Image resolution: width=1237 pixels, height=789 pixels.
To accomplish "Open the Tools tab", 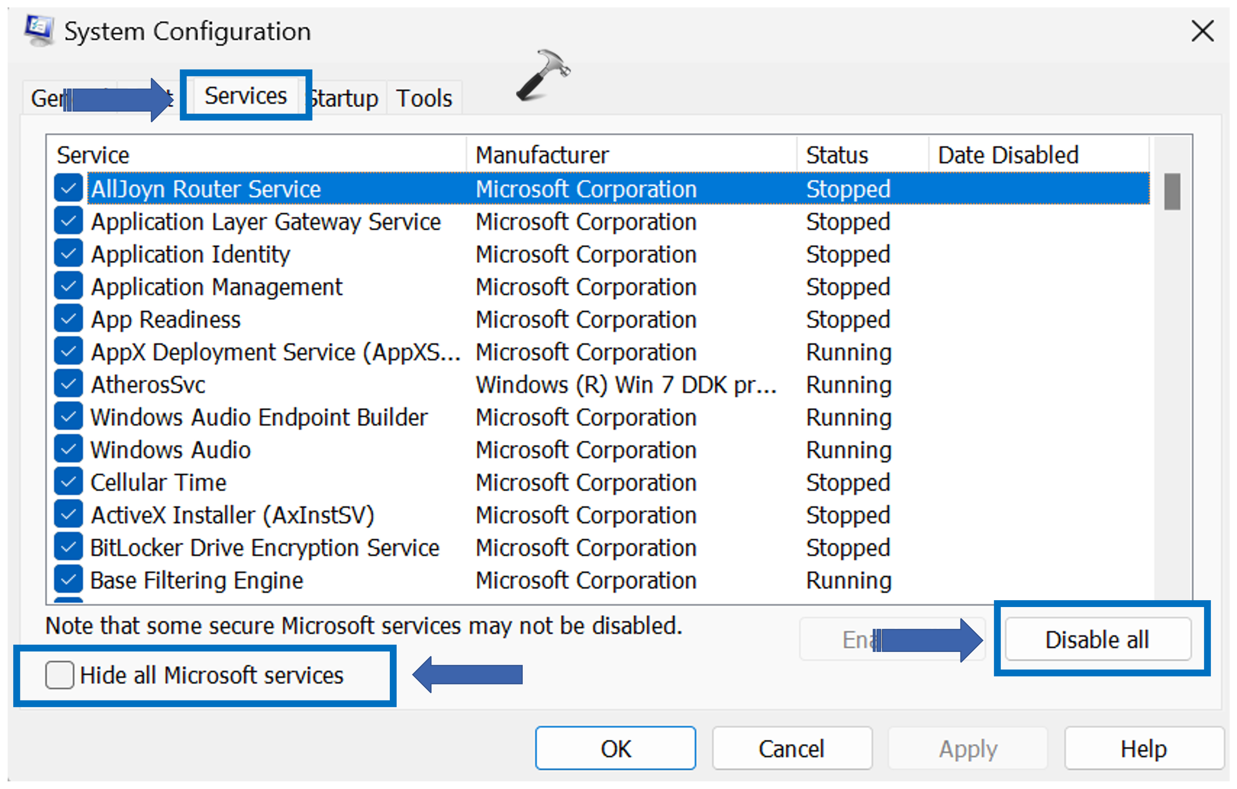I will click(x=424, y=98).
